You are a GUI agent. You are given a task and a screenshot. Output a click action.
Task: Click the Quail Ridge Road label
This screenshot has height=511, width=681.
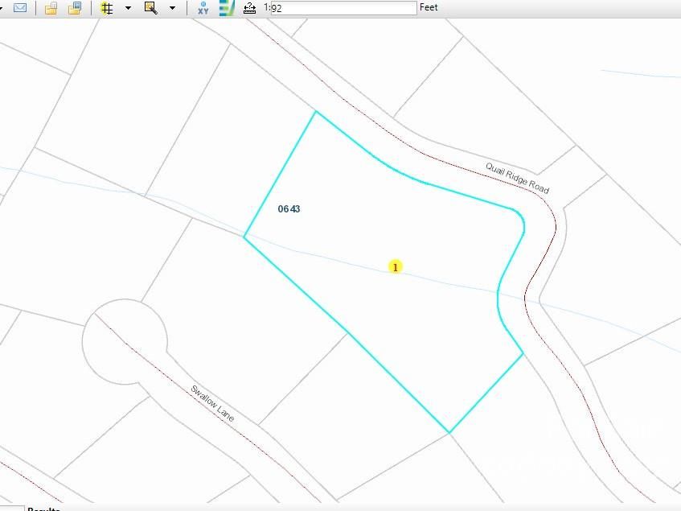pos(517,178)
